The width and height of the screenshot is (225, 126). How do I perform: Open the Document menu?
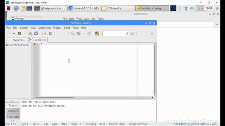tap(45, 28)
